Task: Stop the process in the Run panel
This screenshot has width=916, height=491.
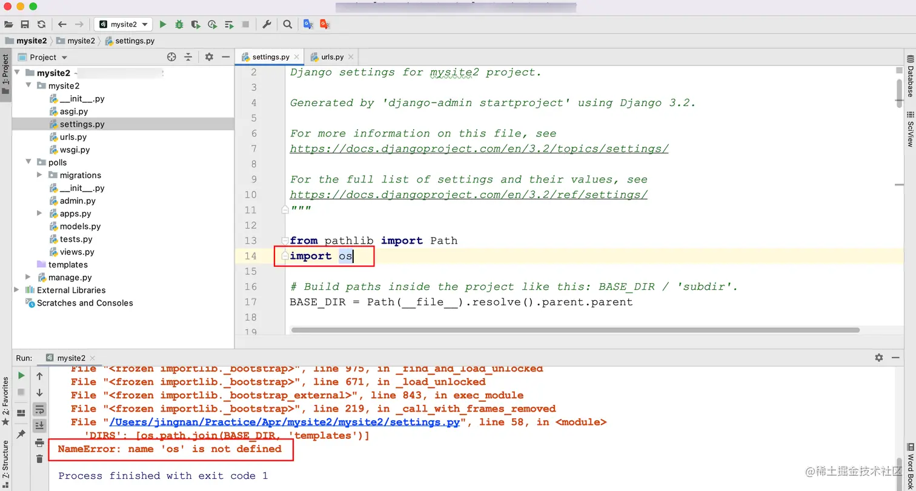Action: tap(21, 393)
